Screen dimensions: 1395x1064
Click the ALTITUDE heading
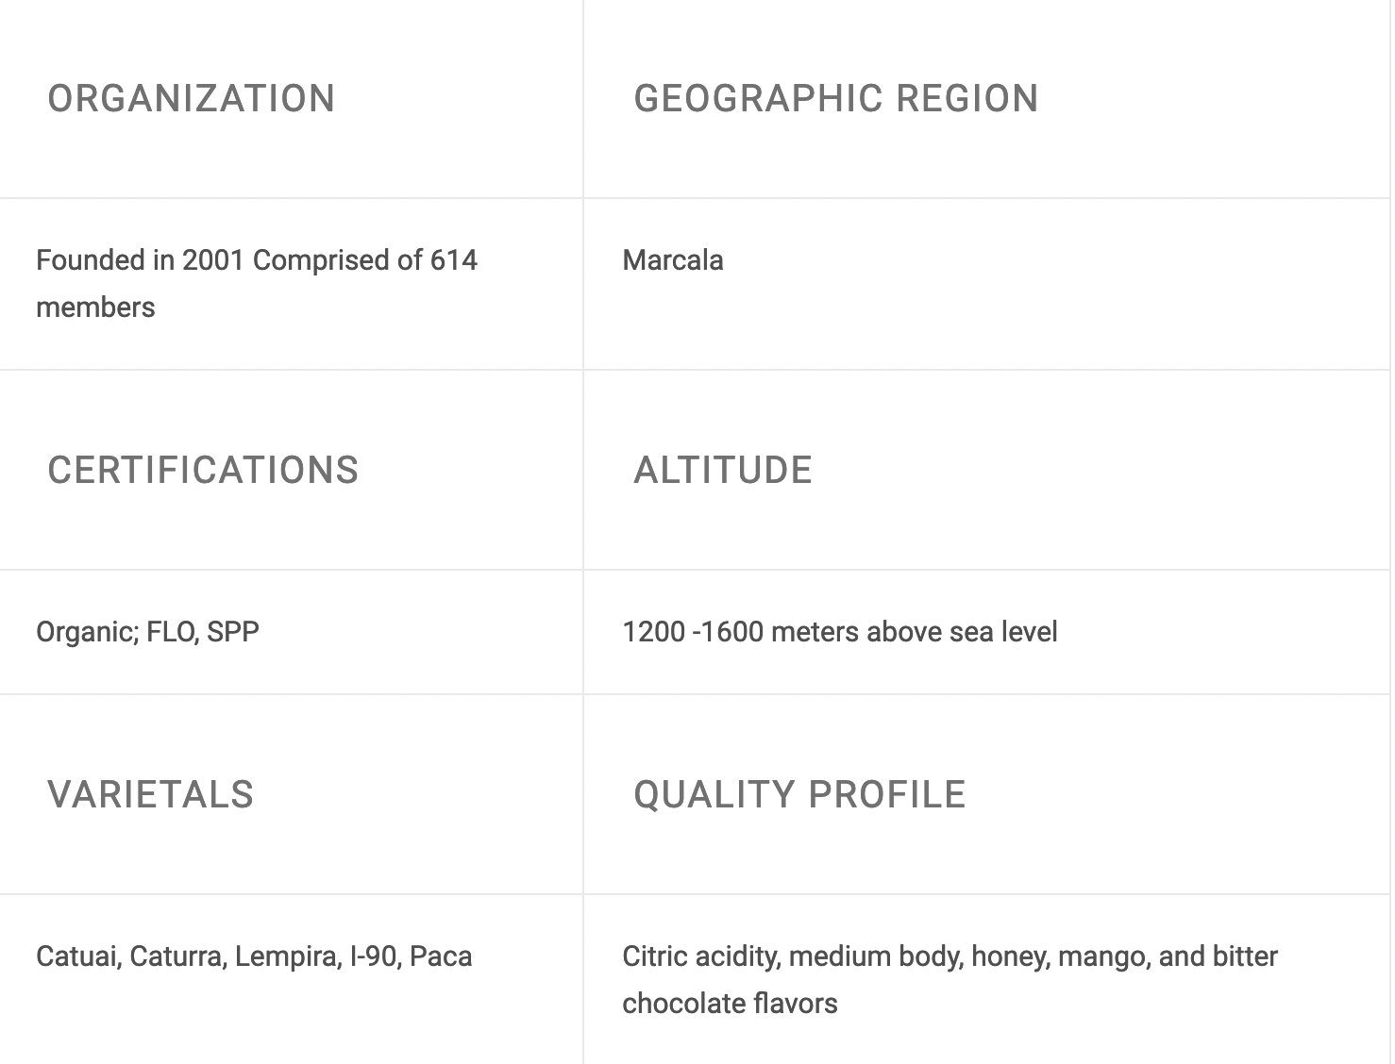[x=722, y=471]
